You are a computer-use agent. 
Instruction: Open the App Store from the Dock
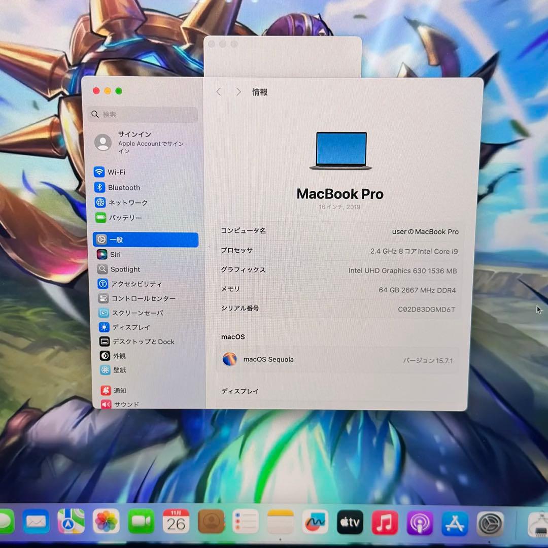454,521
